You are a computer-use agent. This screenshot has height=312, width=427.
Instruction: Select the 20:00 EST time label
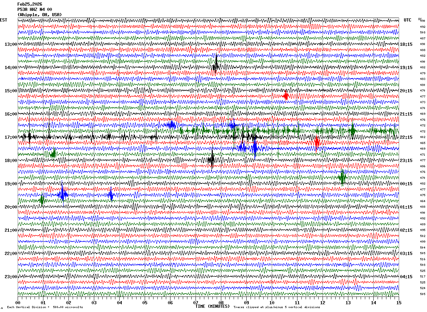tap(11, 207)
